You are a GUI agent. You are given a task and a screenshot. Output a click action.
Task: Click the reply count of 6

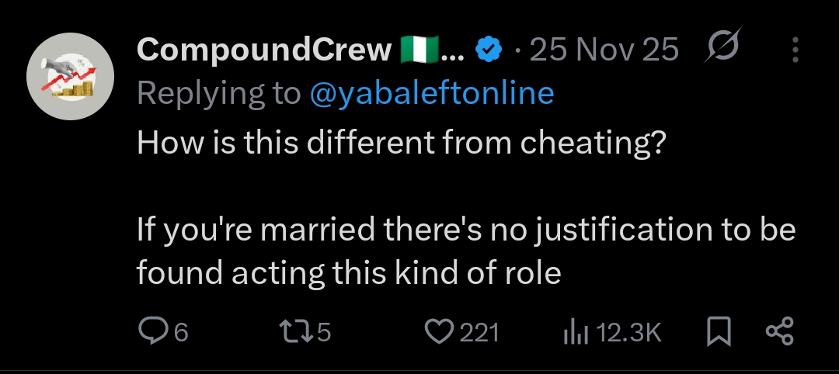181,333
